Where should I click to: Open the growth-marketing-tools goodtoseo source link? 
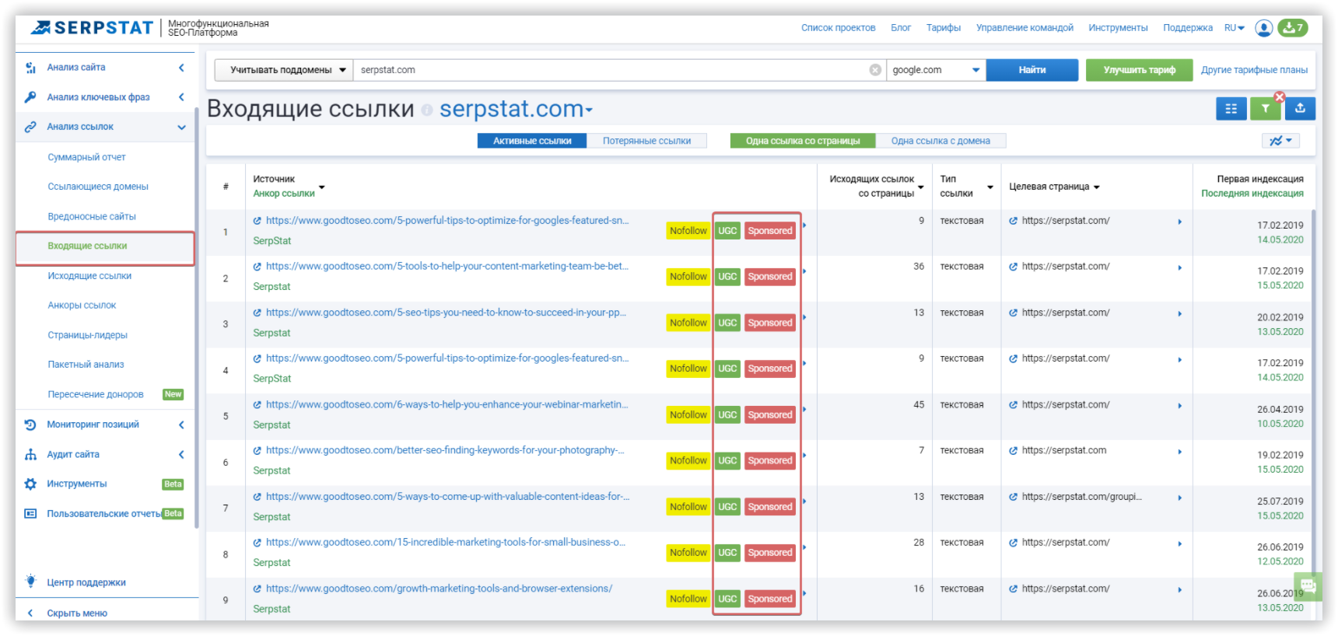[439, 589]
